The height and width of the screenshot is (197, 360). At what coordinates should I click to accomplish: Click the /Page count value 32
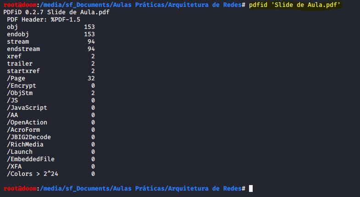91,78
